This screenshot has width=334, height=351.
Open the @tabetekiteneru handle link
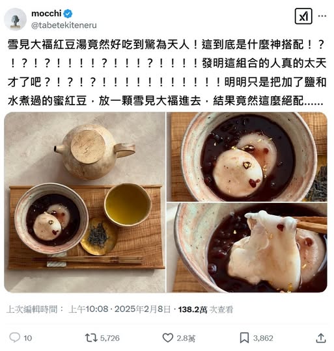click(x=64, y=25)
